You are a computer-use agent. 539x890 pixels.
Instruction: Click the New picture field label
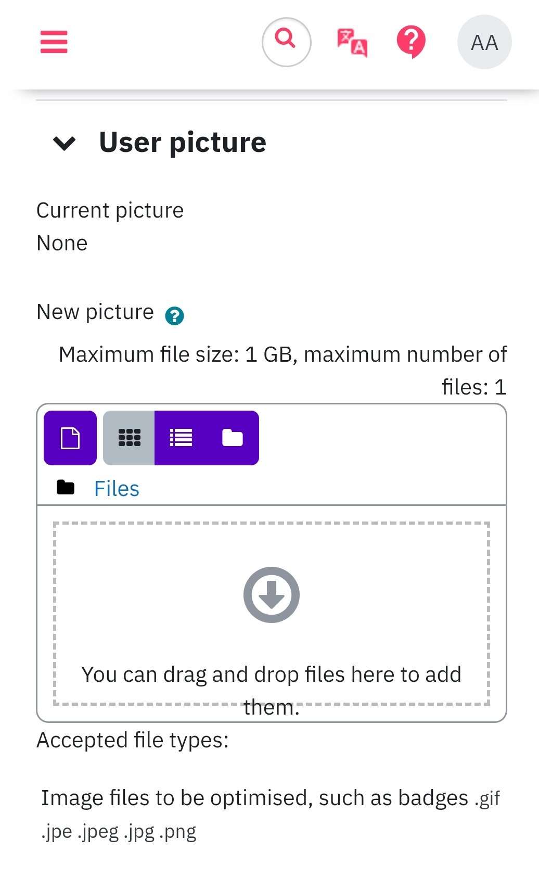pyautogui.click(x=95, y=312)
